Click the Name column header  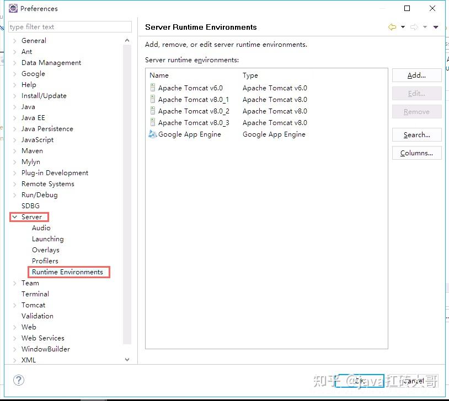click(159, 75)
